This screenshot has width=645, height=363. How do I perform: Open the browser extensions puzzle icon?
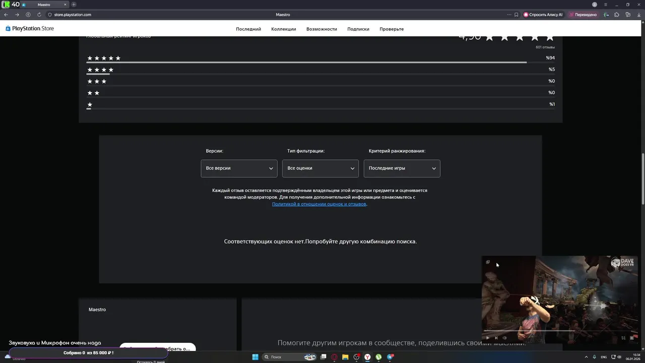(x=616, y=15)
